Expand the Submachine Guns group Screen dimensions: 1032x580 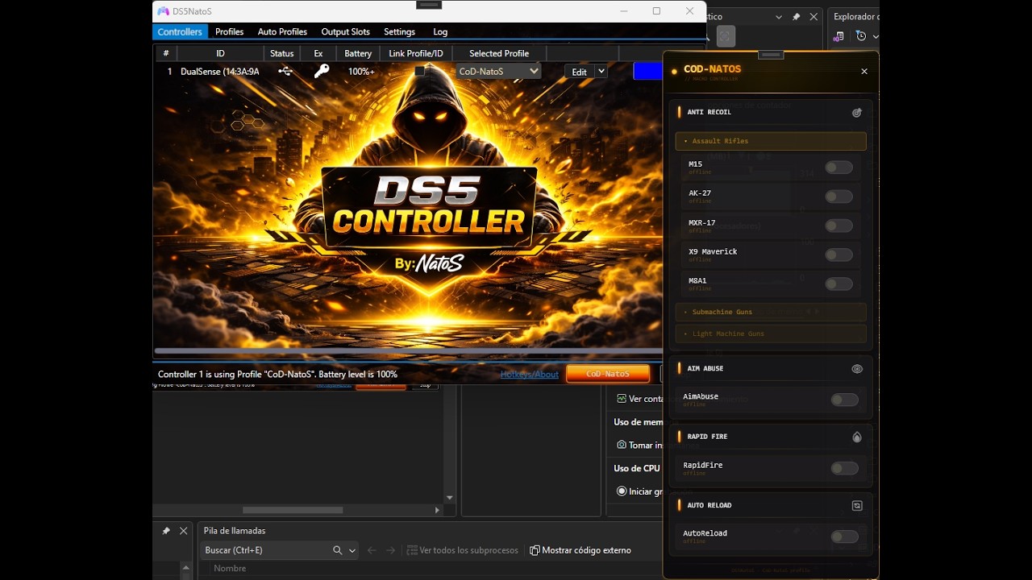[771, 312]
